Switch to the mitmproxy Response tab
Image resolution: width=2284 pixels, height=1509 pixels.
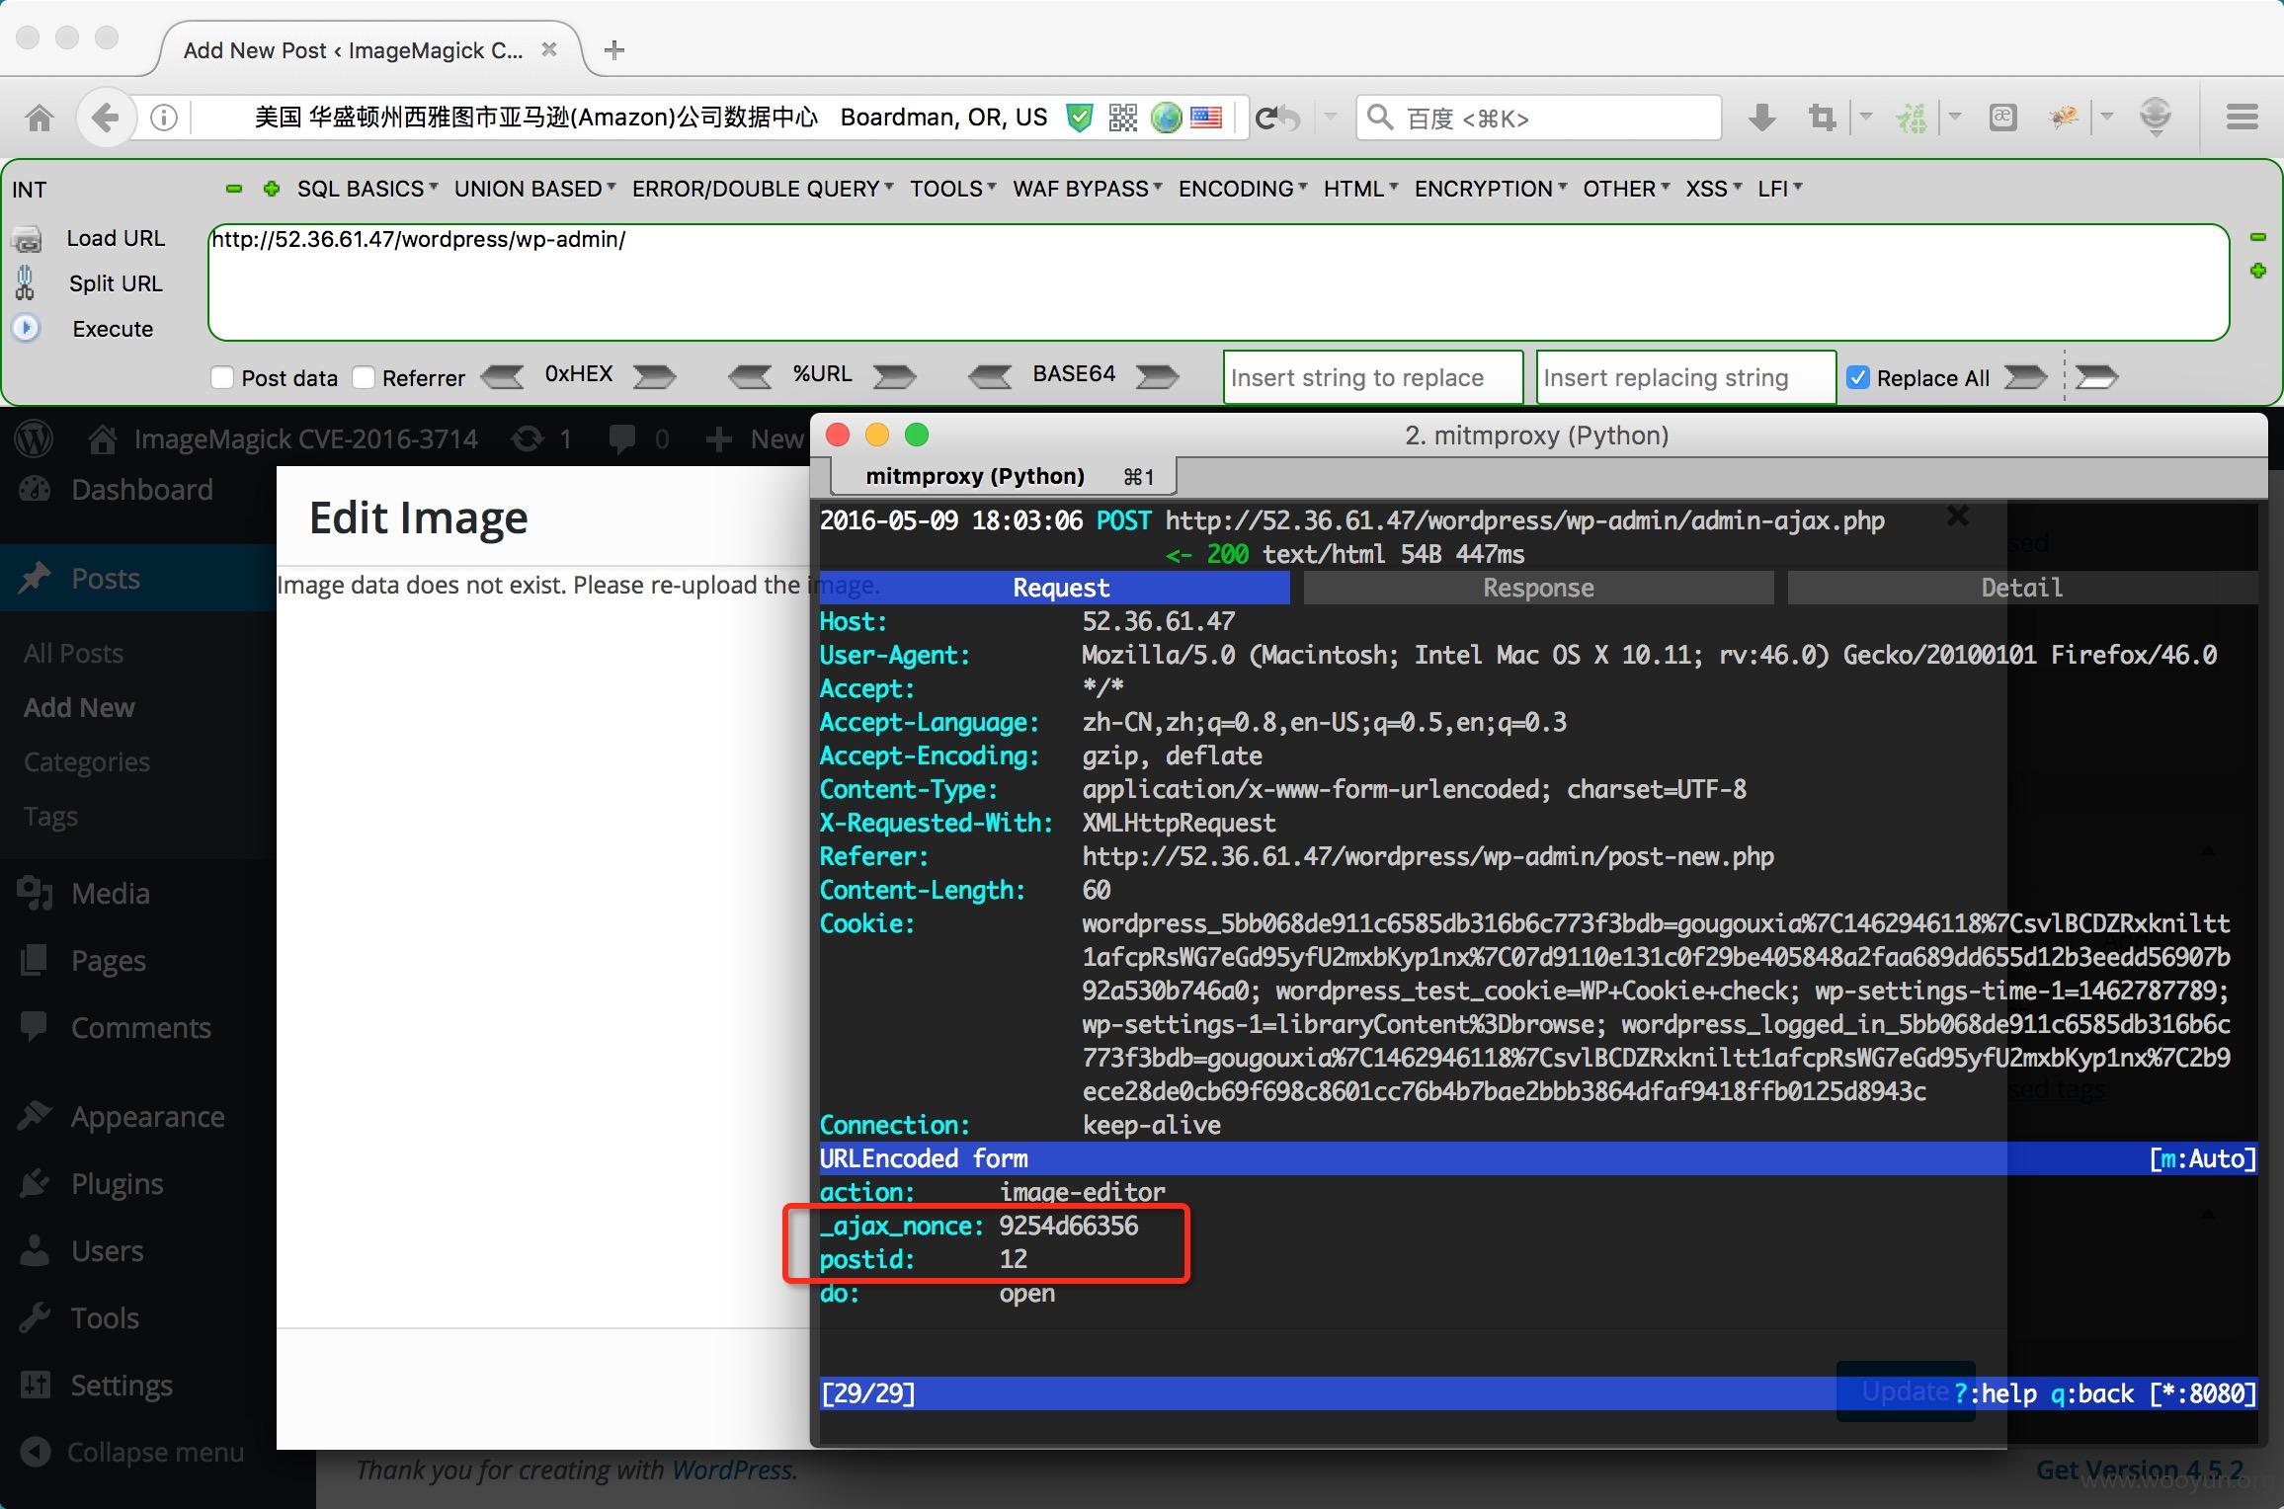1538,588
